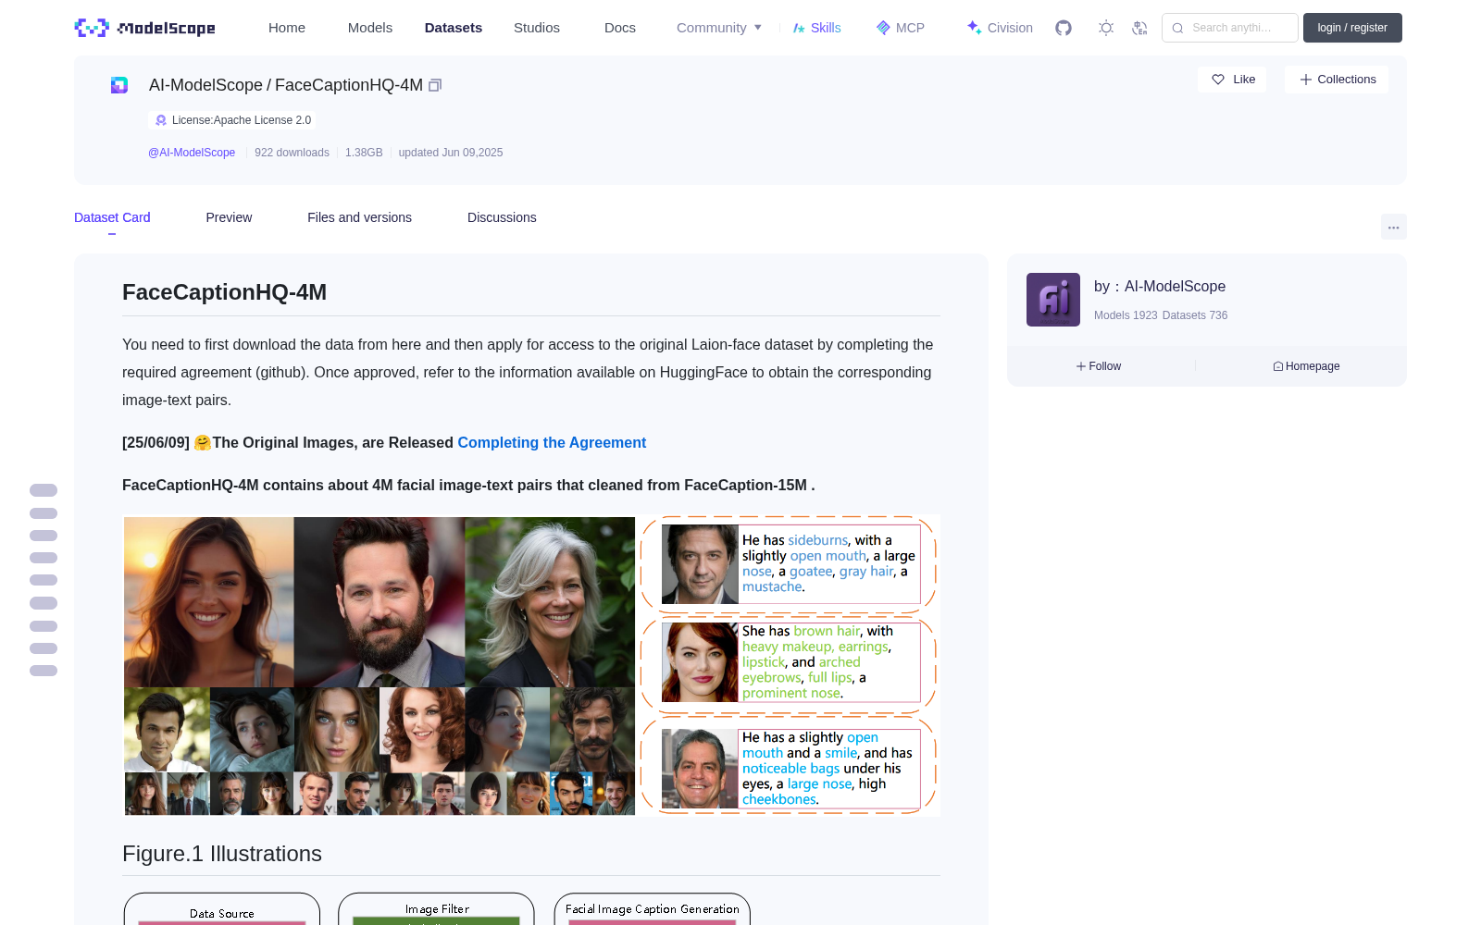Go to the Home page
1481x925 pixels.
[x=287, y=28]
